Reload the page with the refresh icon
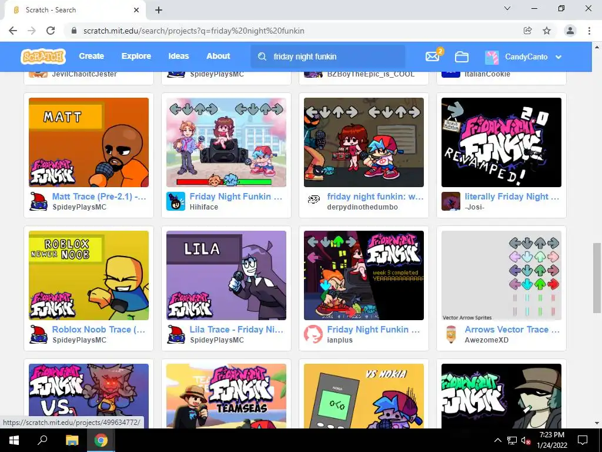 tap(51, 31)
